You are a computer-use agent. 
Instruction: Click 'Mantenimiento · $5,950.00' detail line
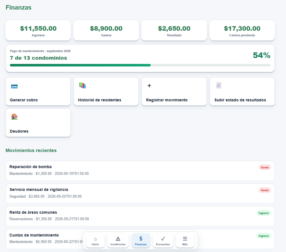46,242
